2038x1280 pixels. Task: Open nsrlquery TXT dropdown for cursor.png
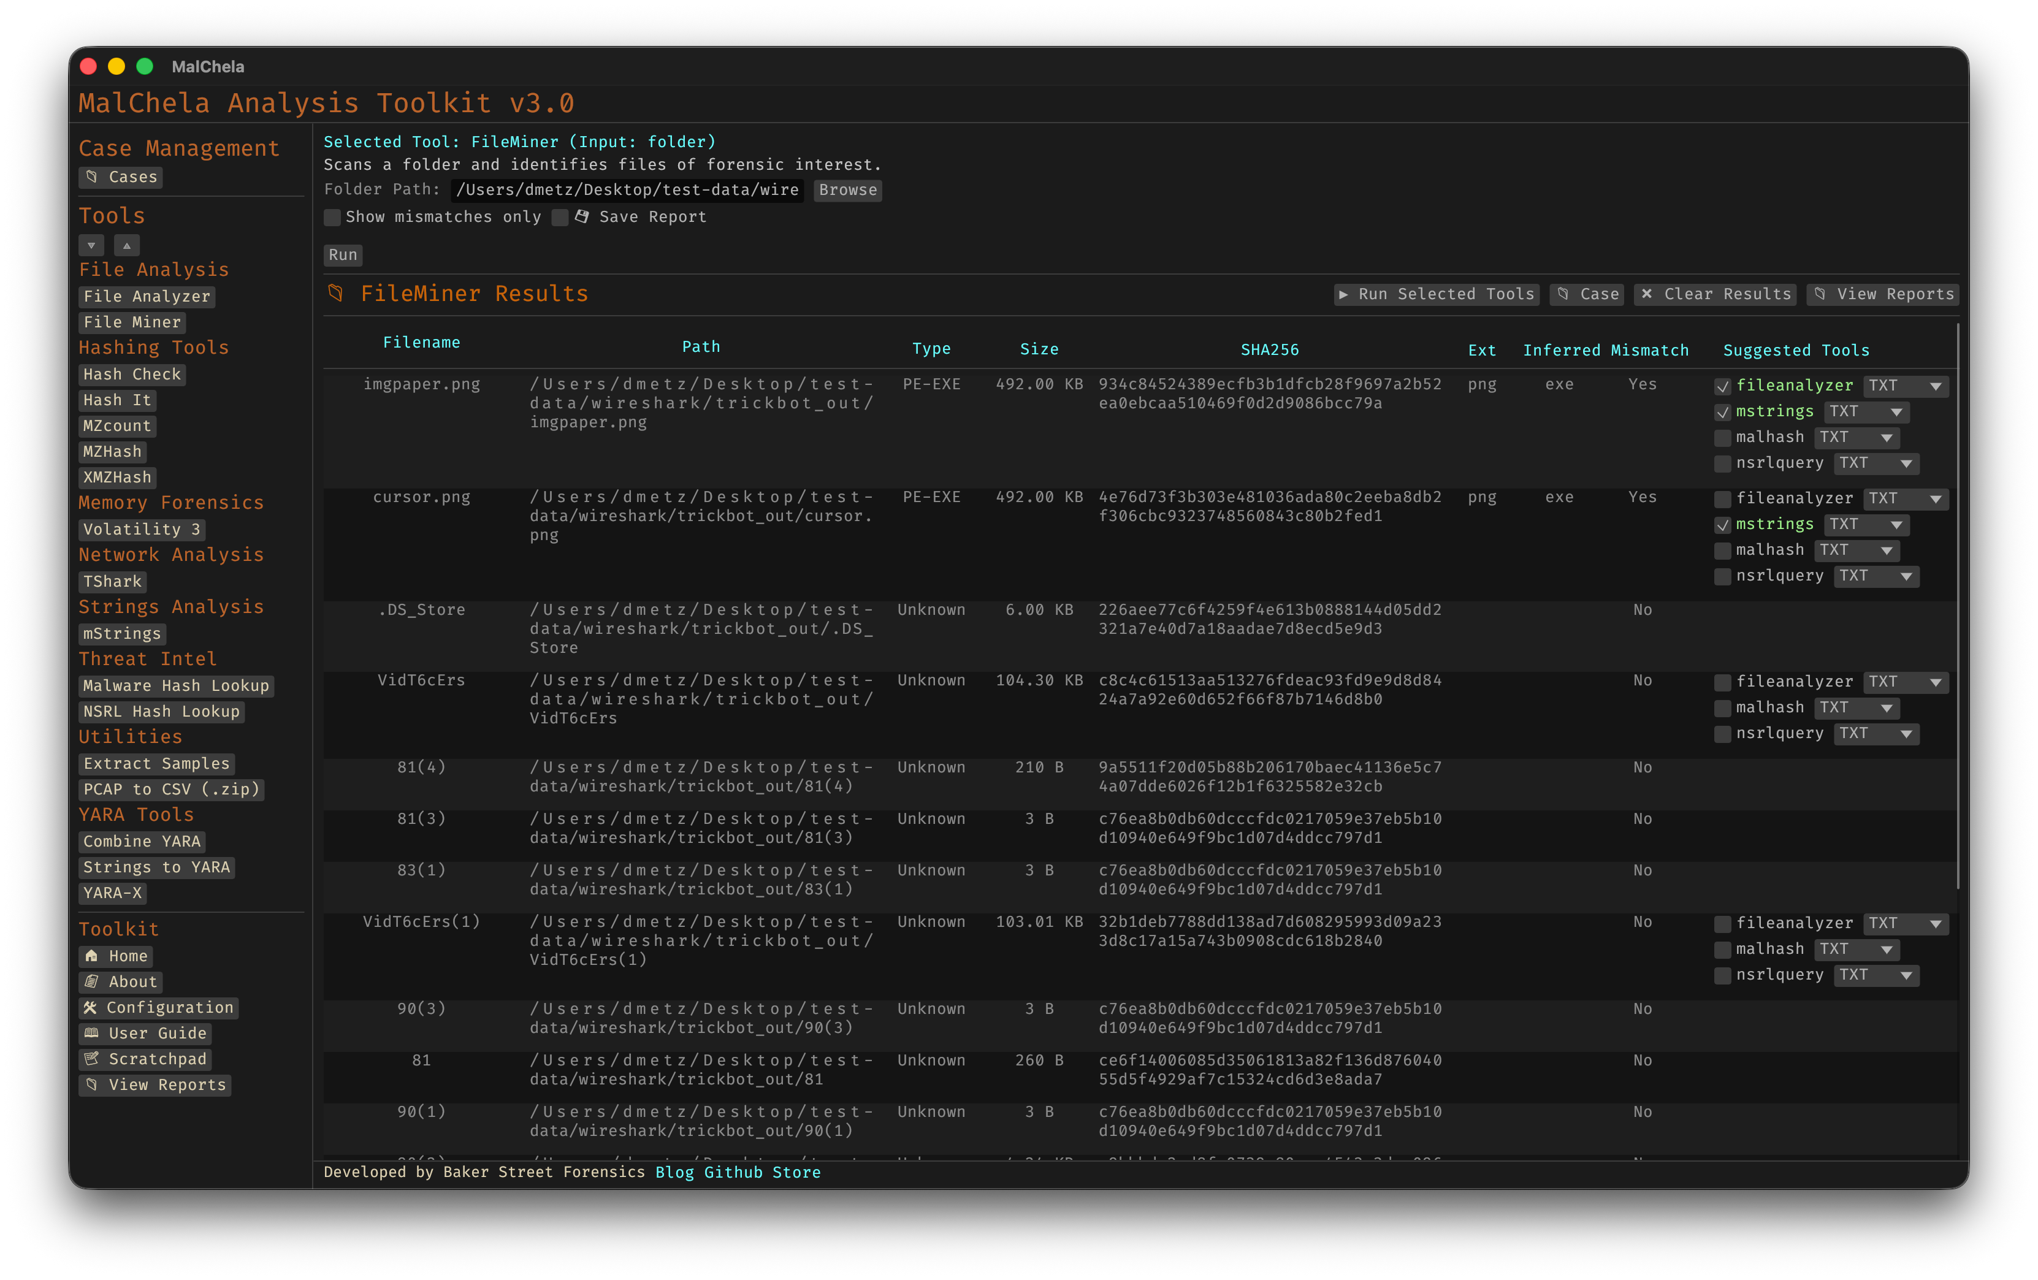click(1876, 576)
